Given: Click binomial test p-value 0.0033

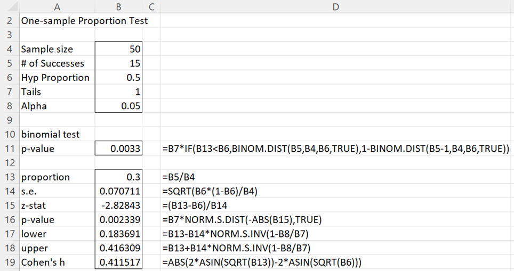Looking at the screenshot, I should click(119, 148).
